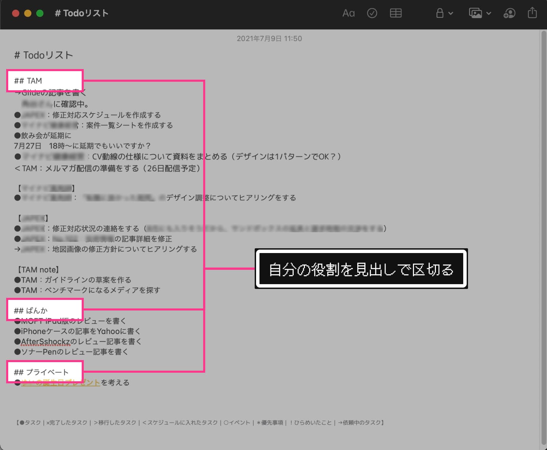The height and width of the screenshot is (450, 547).
Task: Click the line '●飲み会が延期に'
Action: 43,135
